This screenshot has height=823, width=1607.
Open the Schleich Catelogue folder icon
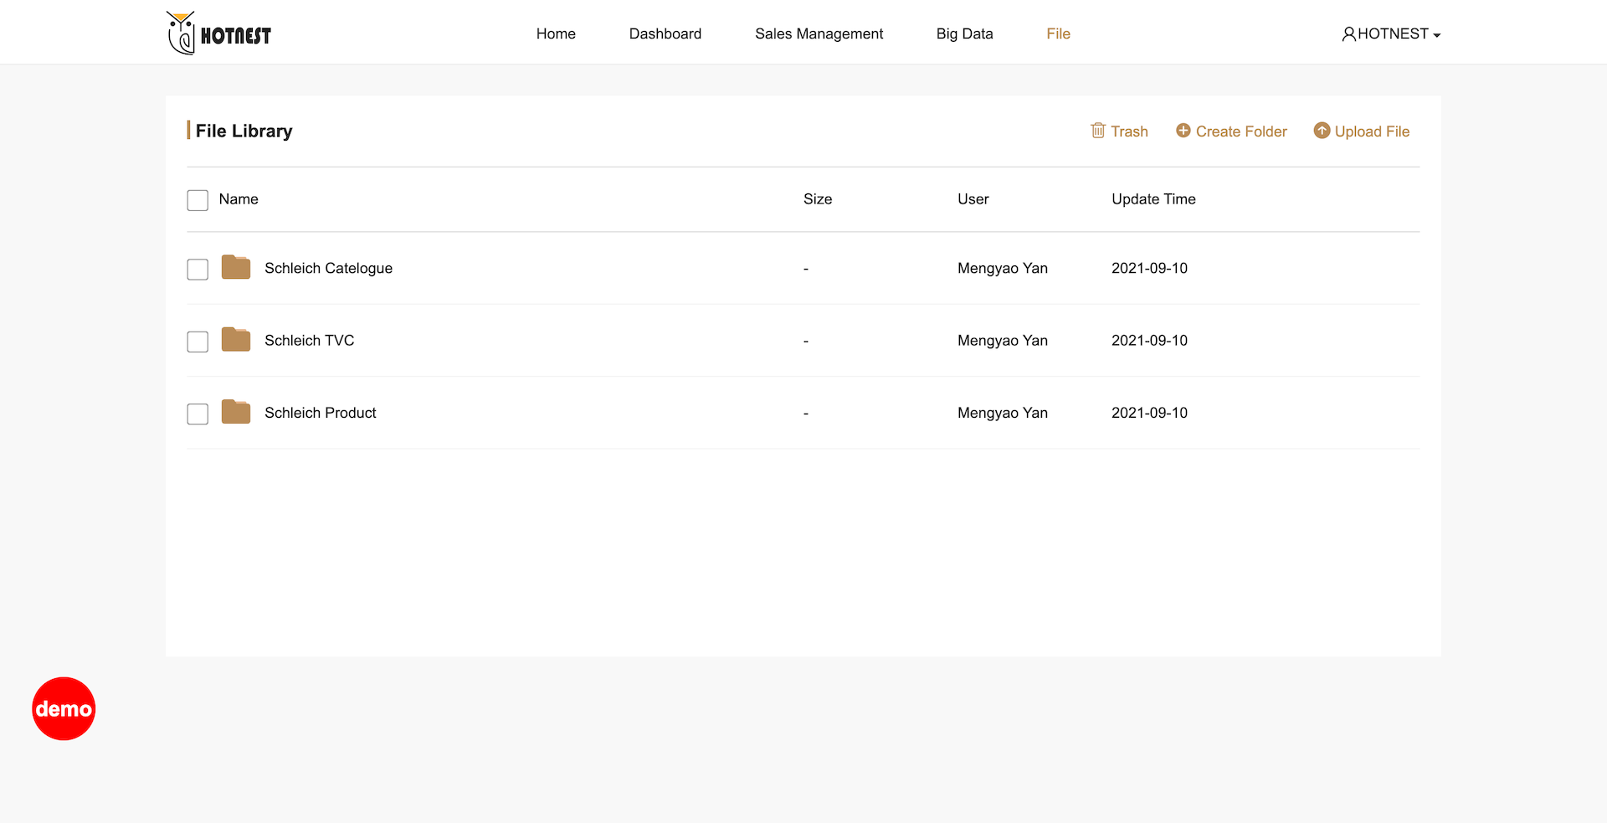(236, 268)
